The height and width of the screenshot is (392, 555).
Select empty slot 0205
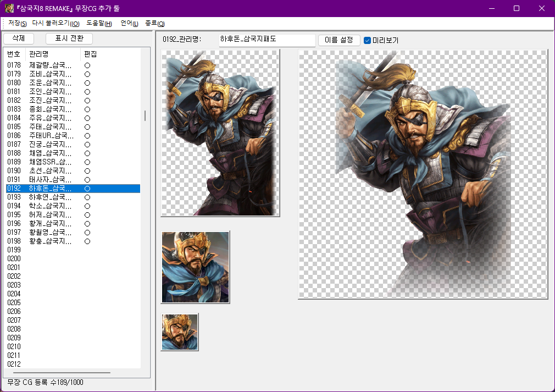pyautogui.click(x=73, y=303)
